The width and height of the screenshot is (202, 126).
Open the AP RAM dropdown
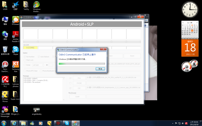pos(38,65)
